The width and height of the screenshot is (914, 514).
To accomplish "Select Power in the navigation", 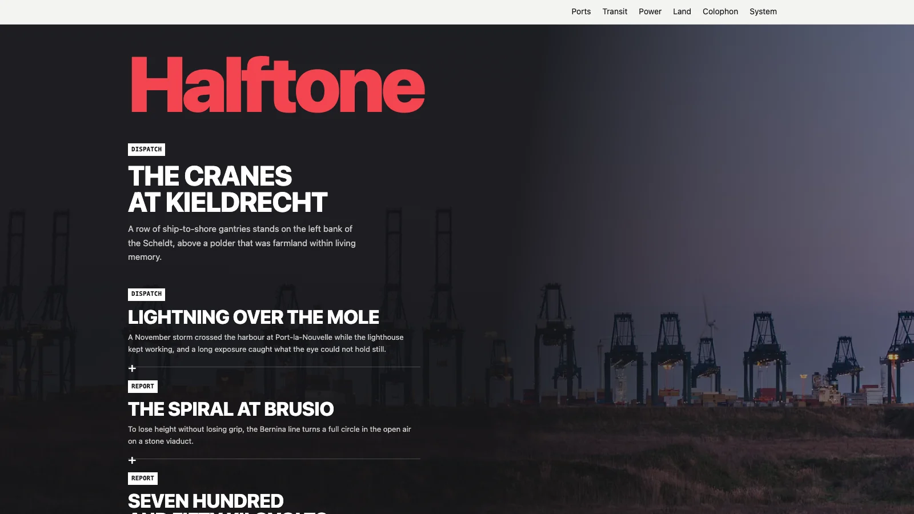I will 650,11.
